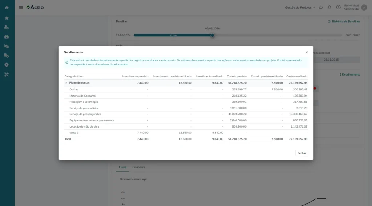The image size is (372, 206).
Task: Toggle the hamburger menu icon
Action: 21,7
